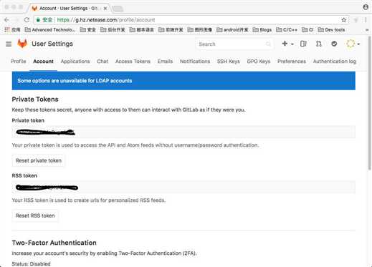
Task: Focus the Private token field
Action: pyautogui.click(x=183, y=132)
